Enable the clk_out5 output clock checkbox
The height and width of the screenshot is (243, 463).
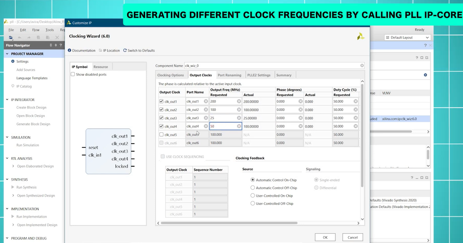click(x=161, y=135)
